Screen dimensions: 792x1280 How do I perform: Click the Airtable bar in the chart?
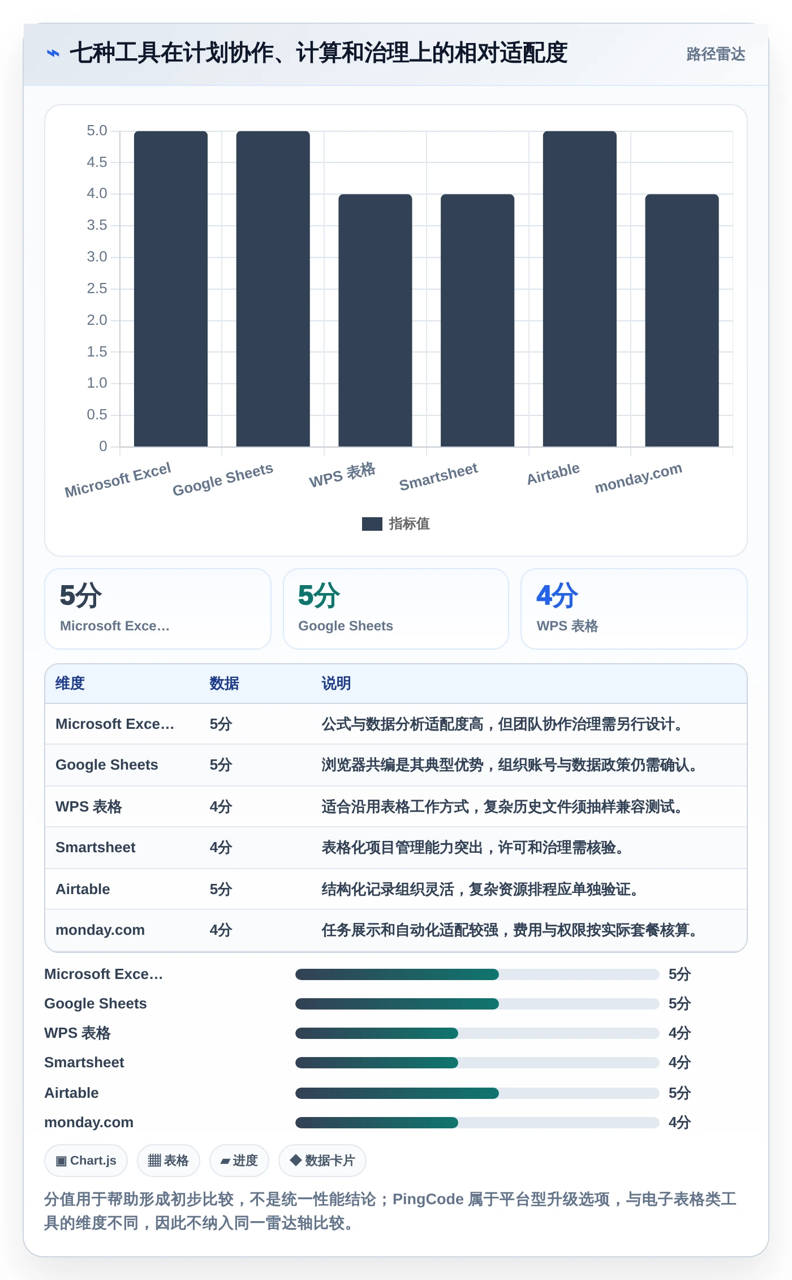point(579,289)
